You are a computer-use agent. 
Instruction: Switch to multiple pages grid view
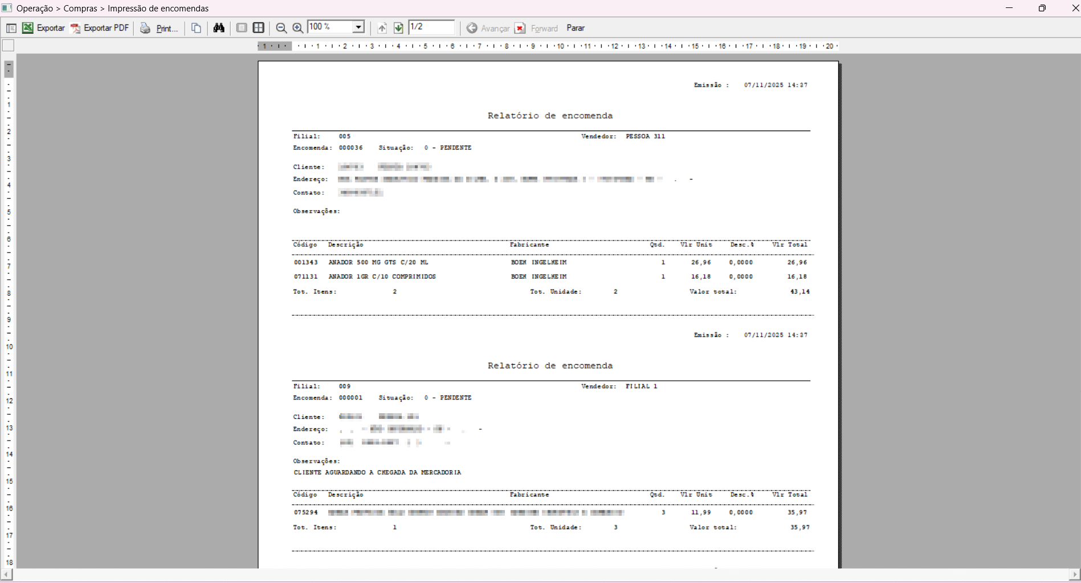click(x=259, y=28)
